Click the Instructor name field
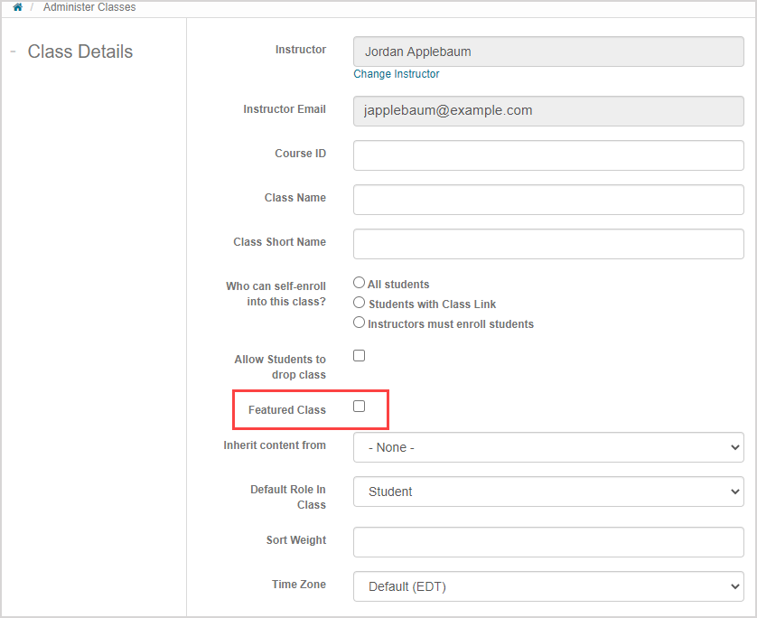Image resolution: width=757 pixels, height=618 pixels. (x=548, y=51)
